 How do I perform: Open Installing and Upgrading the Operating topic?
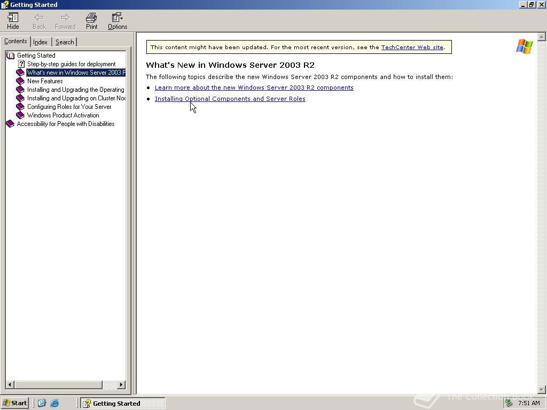(x=76, y=90)
